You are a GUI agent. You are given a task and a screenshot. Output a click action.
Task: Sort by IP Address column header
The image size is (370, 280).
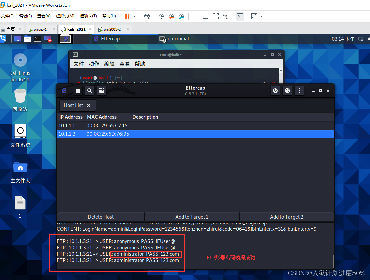point(71,117)
